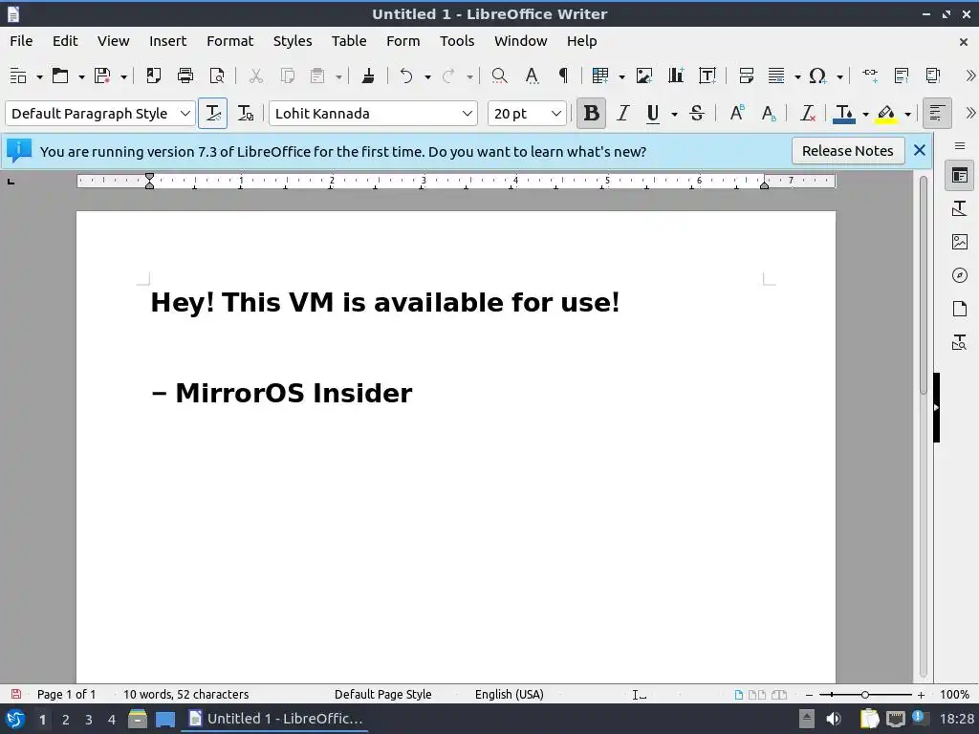Screen dimensions: 979x734
Task: Click New Style from Selection icon
Action: [246, 114]
